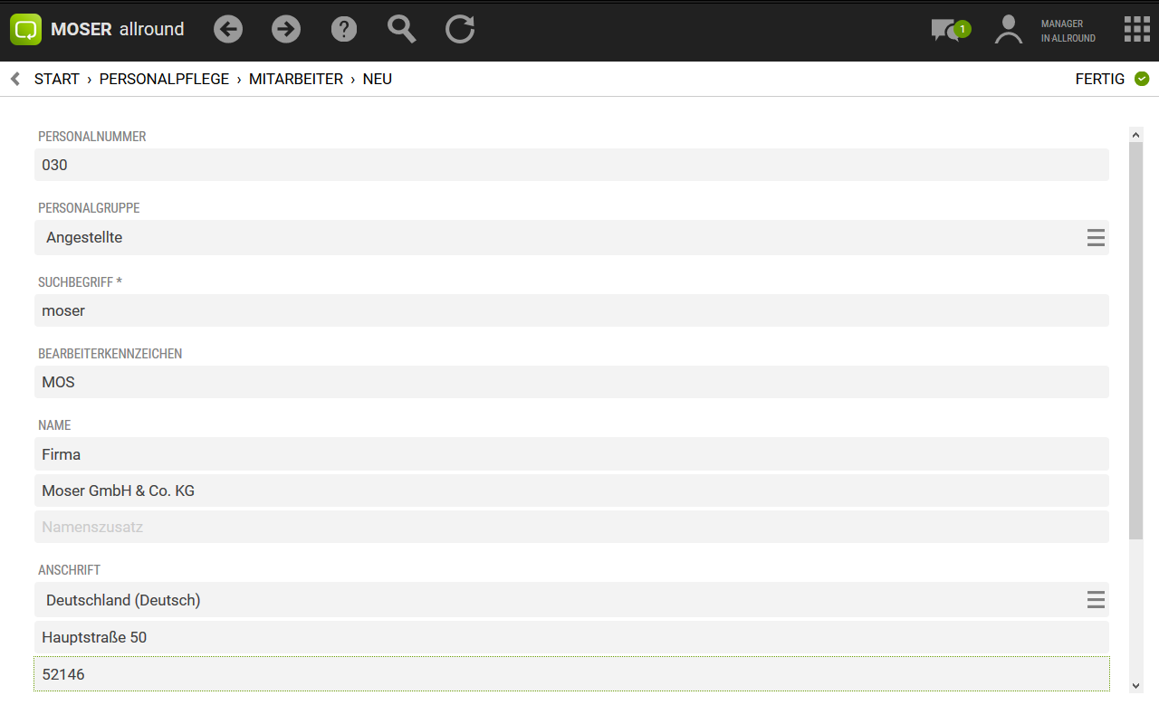Open the Anschrift country dropdown list
1159x724 pixels.
tap(1096, 600)
